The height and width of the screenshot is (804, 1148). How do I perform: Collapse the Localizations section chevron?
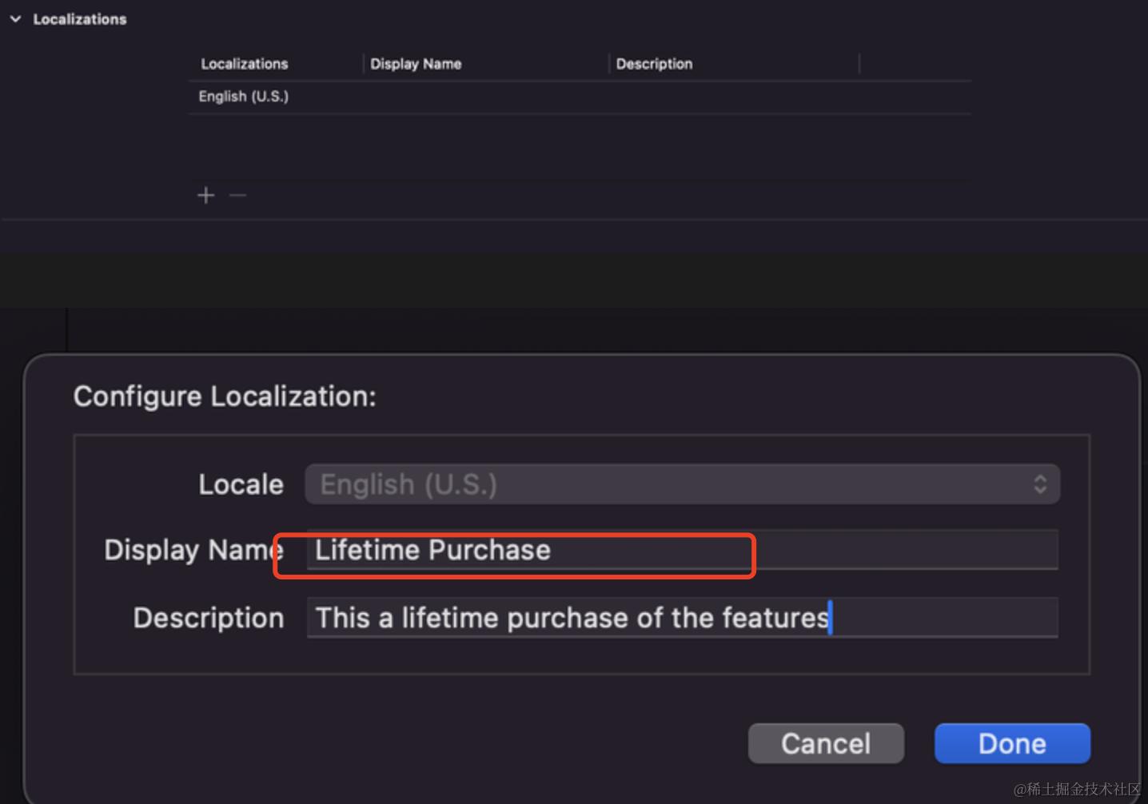15,19
